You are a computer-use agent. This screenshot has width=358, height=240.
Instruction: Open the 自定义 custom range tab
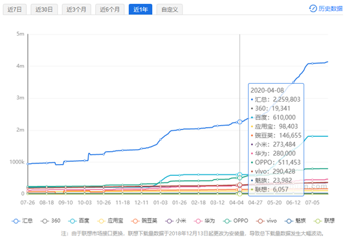pos(170,9)
